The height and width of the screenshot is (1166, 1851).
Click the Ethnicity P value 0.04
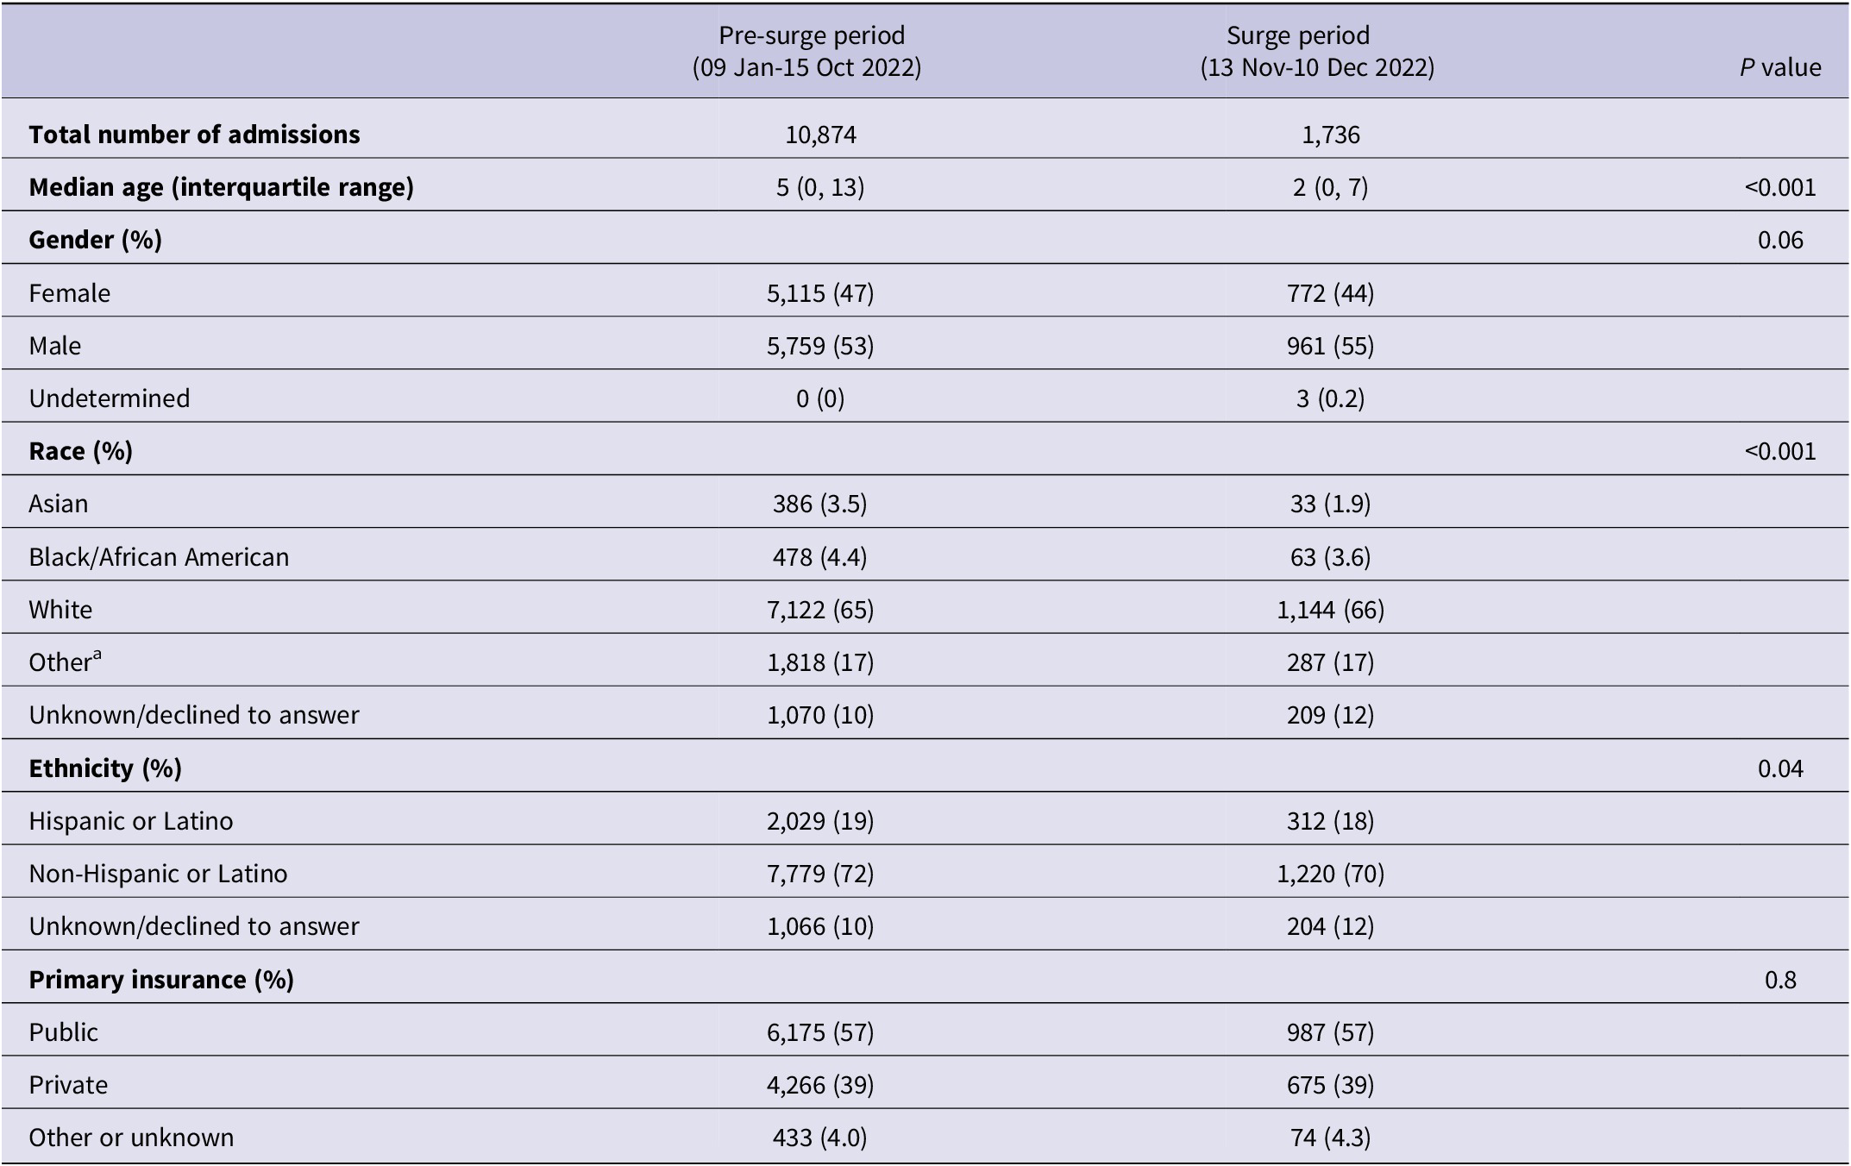[1779, 768]
